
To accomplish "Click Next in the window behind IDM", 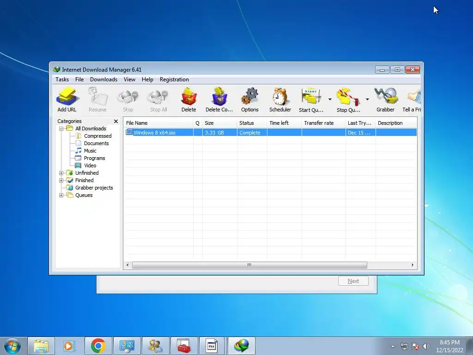I will coord(353,281).
